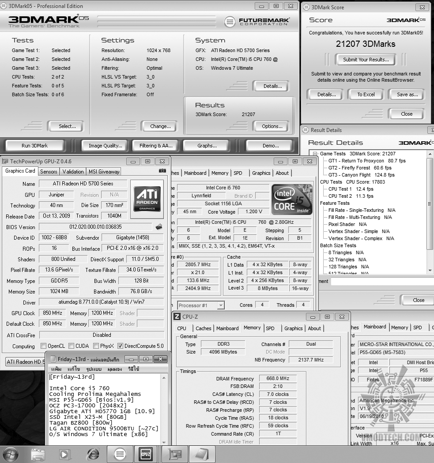Image resolution: width=434 pixels, height=463 pixels.
Task: Click the Result Details vertical scrollbar
Action: (430, 212)
